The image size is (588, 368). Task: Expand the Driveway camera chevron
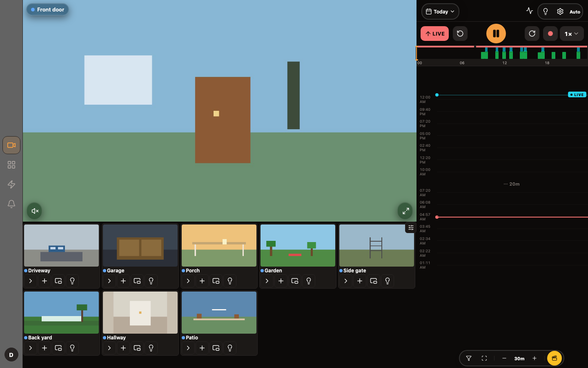point(31,281)
